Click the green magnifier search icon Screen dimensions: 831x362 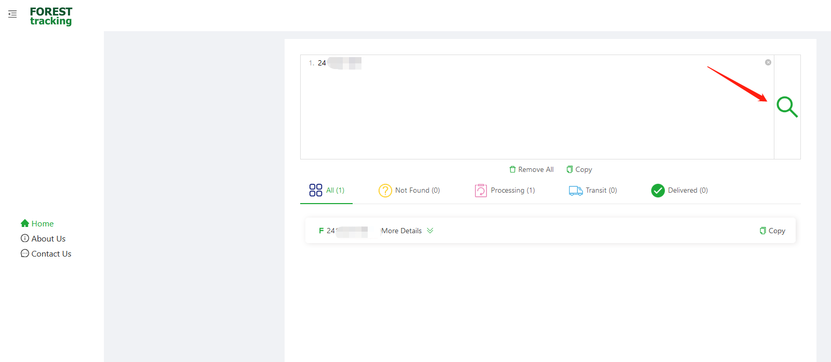787,106
